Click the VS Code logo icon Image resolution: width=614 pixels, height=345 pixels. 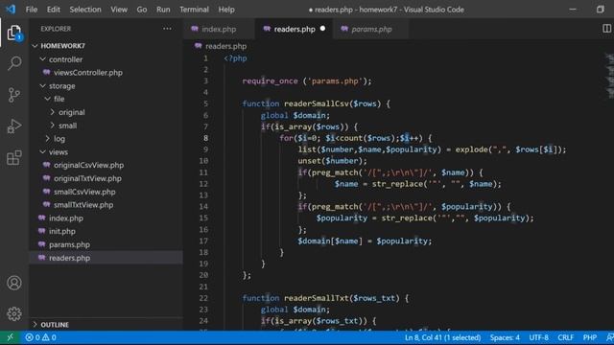click(x=11, y=9)
